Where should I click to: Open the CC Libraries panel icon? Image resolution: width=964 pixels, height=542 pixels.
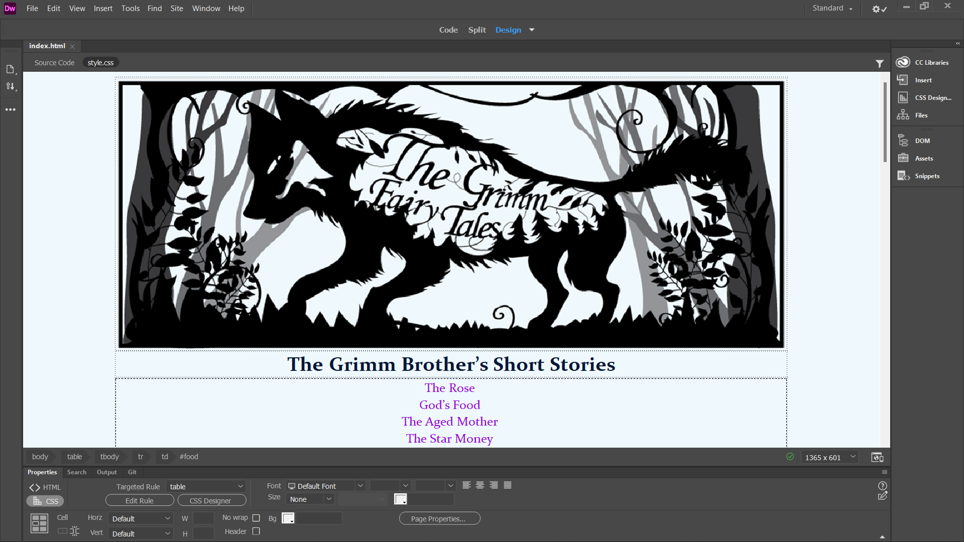(903, 62)
